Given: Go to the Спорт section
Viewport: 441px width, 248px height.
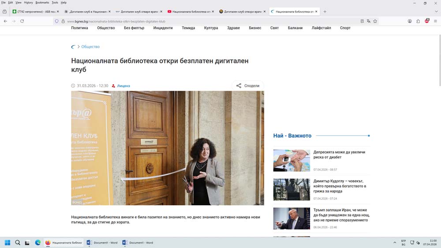Looking at the screenshot, I should 345,28.
